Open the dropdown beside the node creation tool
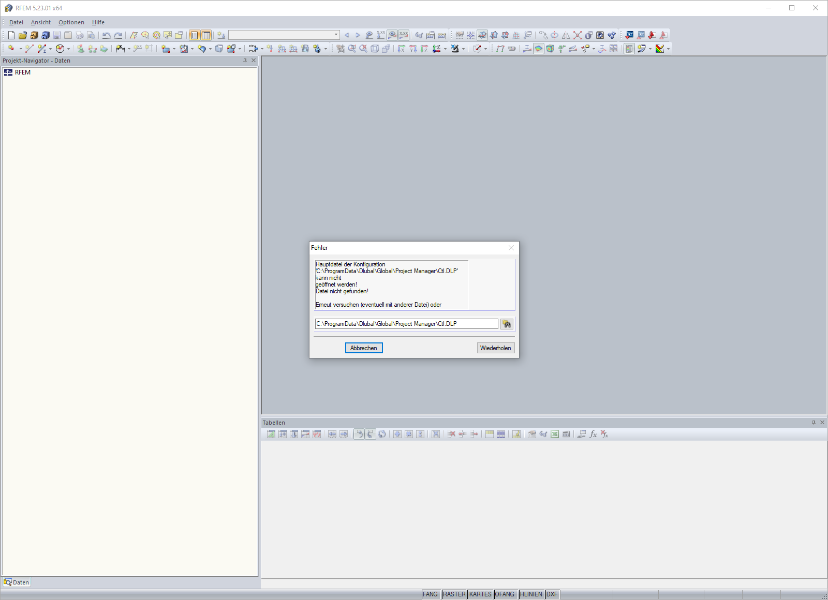The image size is (828, 600). [20, 49]
